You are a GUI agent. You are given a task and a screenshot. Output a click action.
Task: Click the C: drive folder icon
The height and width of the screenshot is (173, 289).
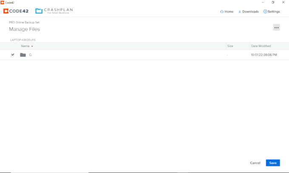tap(23, 55)
